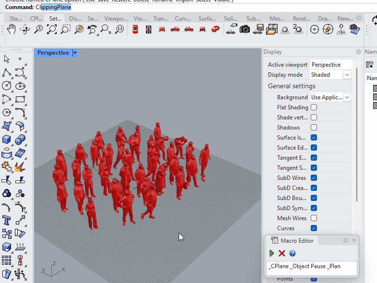Viewport: 377px width, 283px height.
Task: Switch to the Set View toolbar tab
Action: click(55, 19)
